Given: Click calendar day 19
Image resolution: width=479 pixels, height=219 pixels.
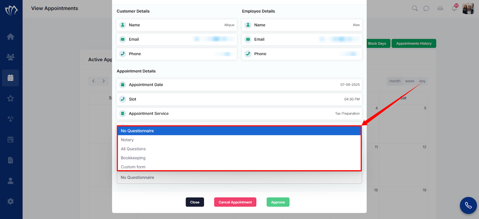Looking at the screenshot, I should [x=424, y=190].
